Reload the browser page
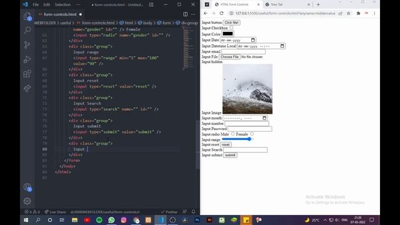Image resolution: width=400 pixels, height=225 pixels. point(221,13)
